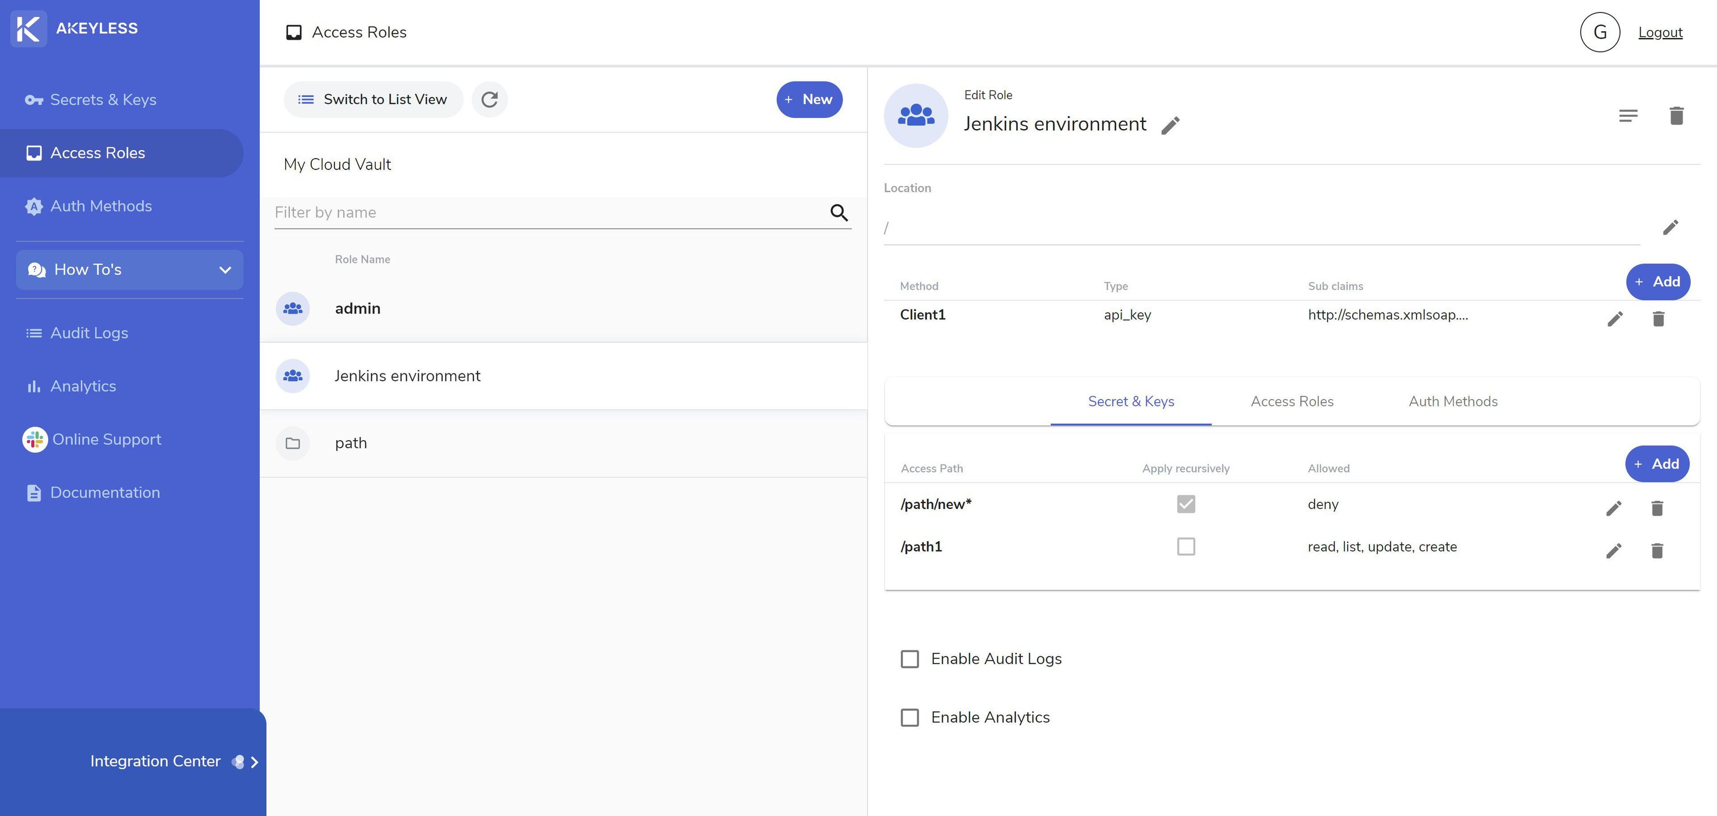Enable Audit Logs checkbox

[910, 660]
